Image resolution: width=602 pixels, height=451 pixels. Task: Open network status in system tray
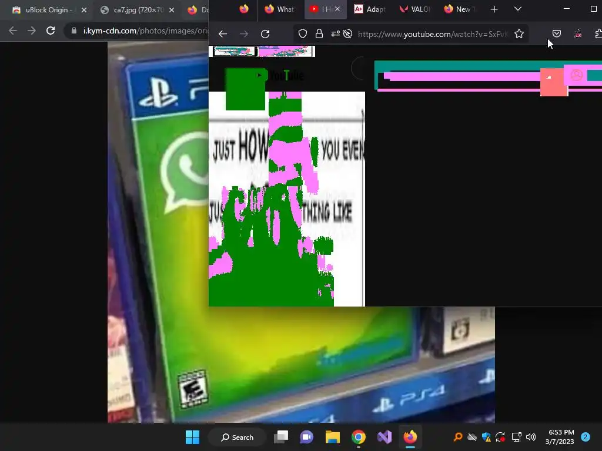(x=516, y=437)
